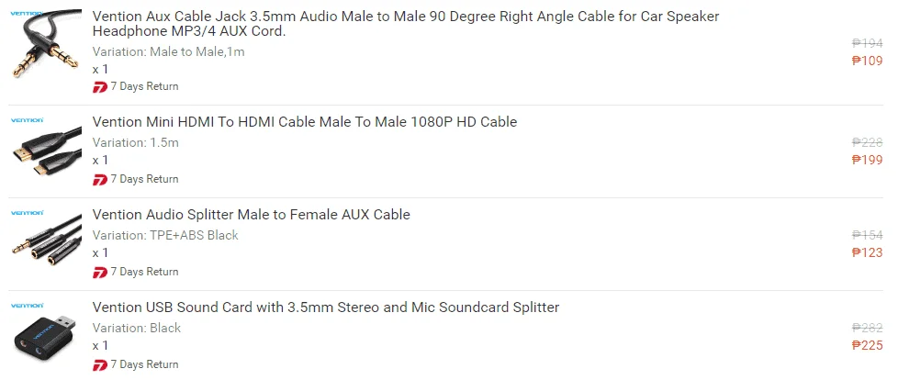Open Vention Aux Cable Jack 3.5mm title link
898x380 pixels.
[x=406, y=24]
